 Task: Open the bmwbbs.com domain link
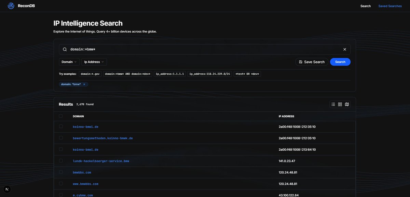point(82,172)
